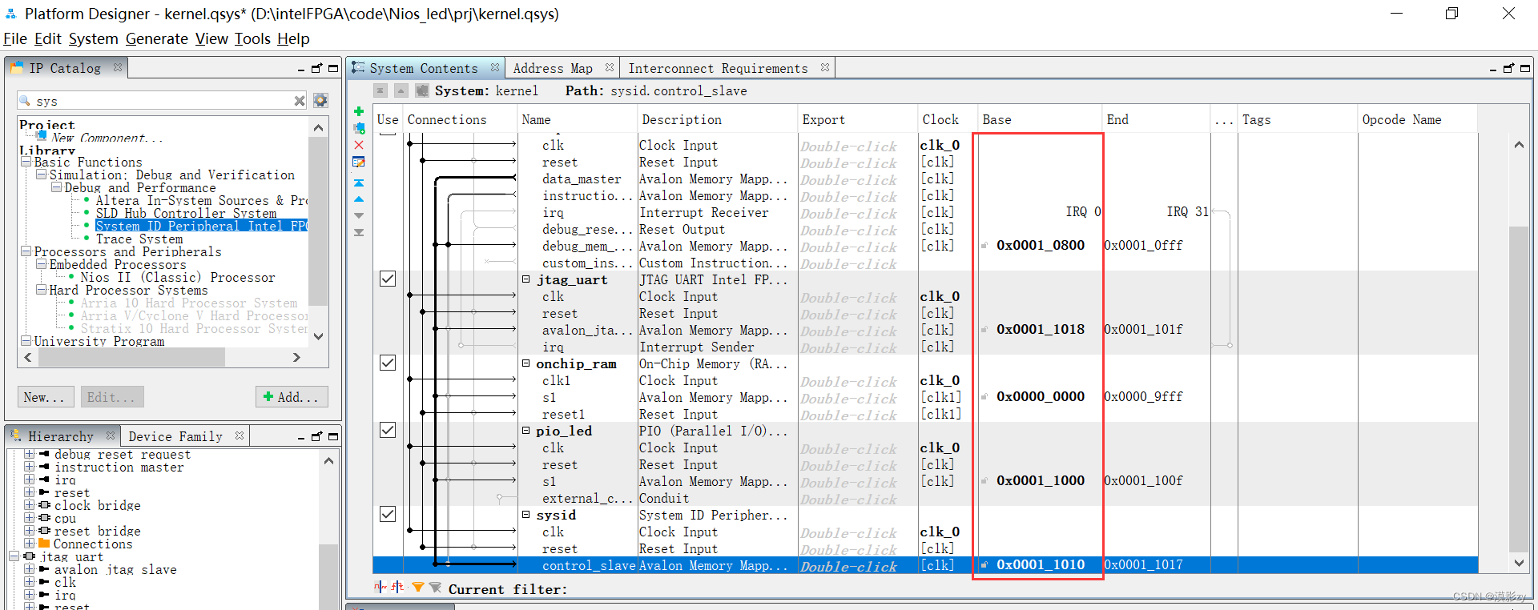Maximize the System Contents panel

[x=1524, y=69]
